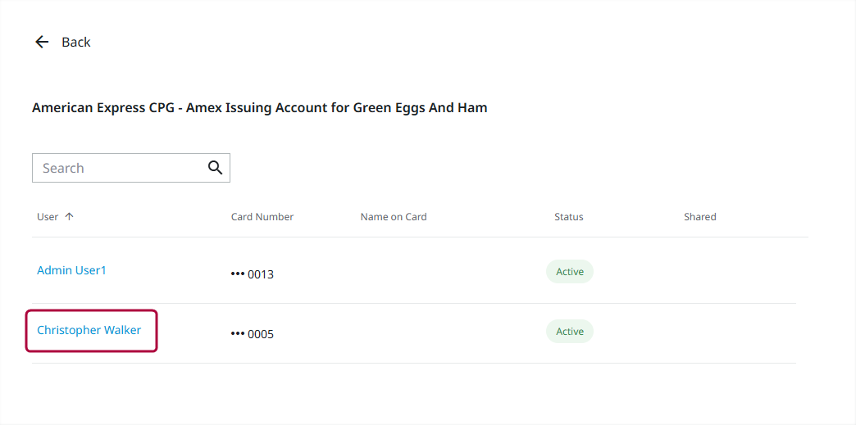Click the sort arrow beside User
Viewport: 856px width, 425px height.
69,217
